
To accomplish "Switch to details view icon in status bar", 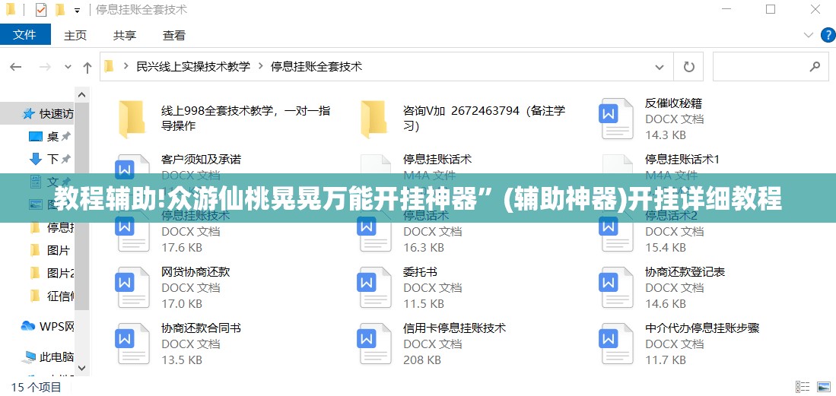I will click(x=803, y=386).
